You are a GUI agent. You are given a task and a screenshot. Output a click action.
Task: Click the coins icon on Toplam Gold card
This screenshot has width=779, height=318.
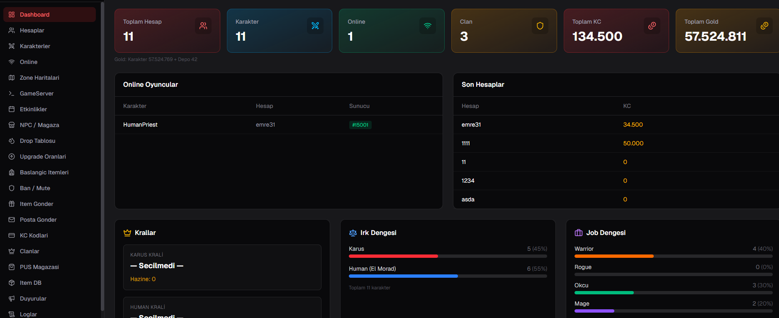[x=764, y=26]
